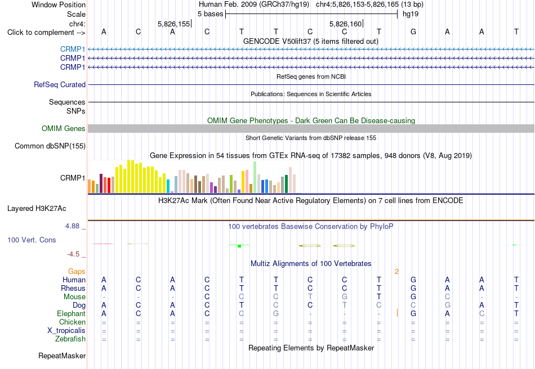Click the hg19 label next to scale bar

411,14
